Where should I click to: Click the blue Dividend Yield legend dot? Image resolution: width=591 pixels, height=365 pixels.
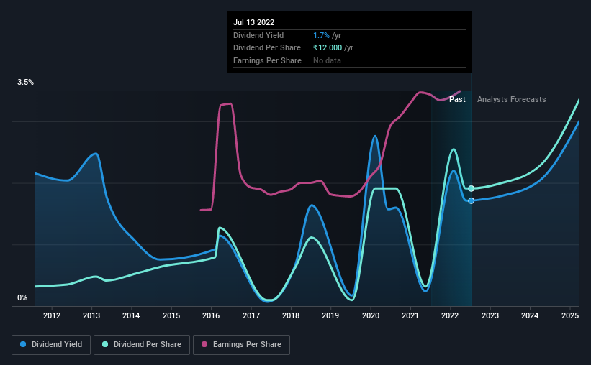point(23,344)
